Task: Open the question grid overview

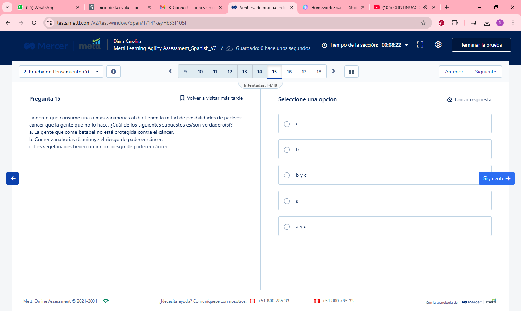Action: [x=351, y=72]
